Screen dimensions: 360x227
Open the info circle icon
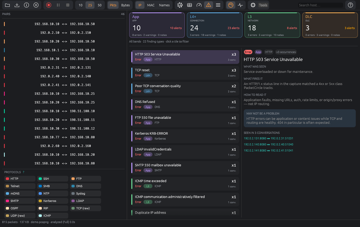[x=26, y=5]
